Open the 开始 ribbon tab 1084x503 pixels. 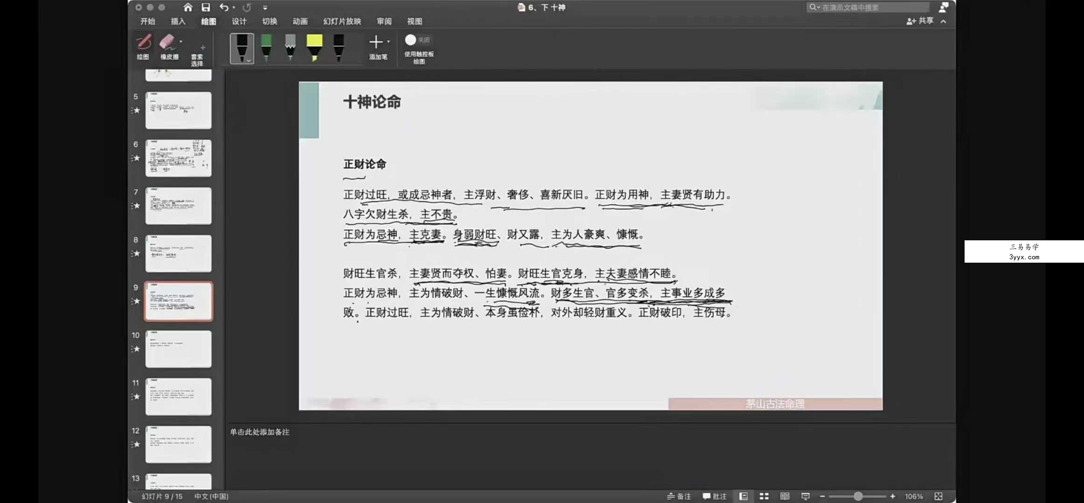(148, 21)
